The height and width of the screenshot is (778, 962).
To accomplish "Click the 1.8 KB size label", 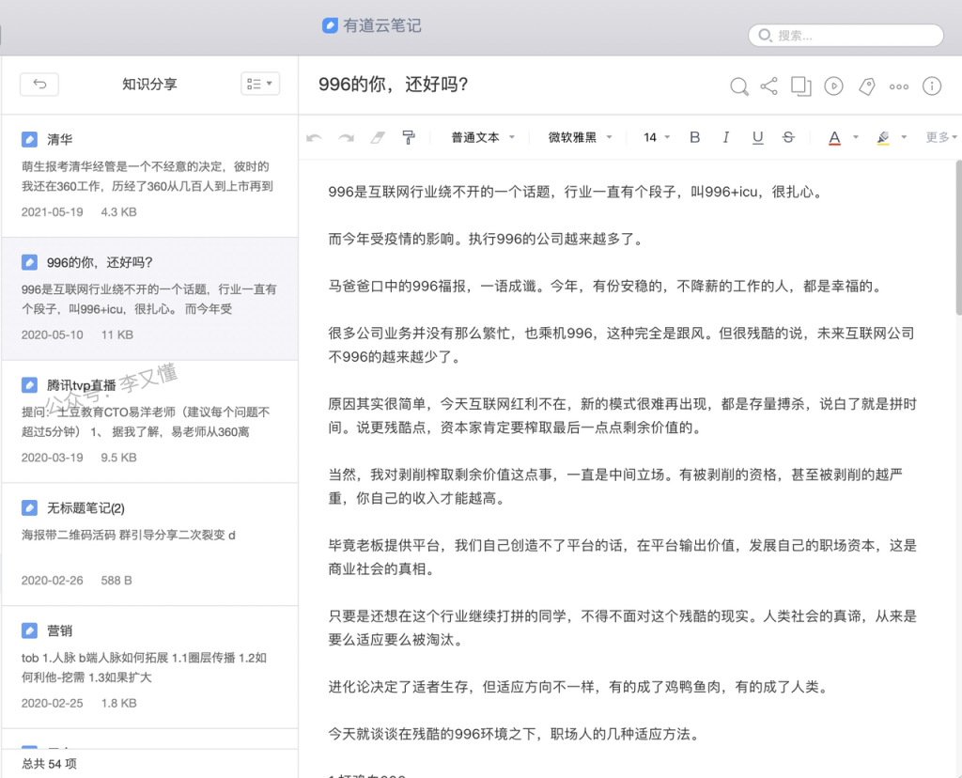I will (119, 703).
